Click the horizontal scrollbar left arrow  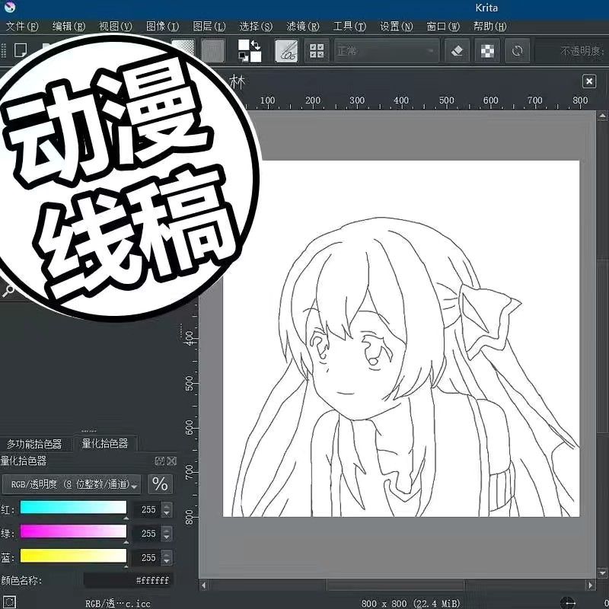(203, 585)
